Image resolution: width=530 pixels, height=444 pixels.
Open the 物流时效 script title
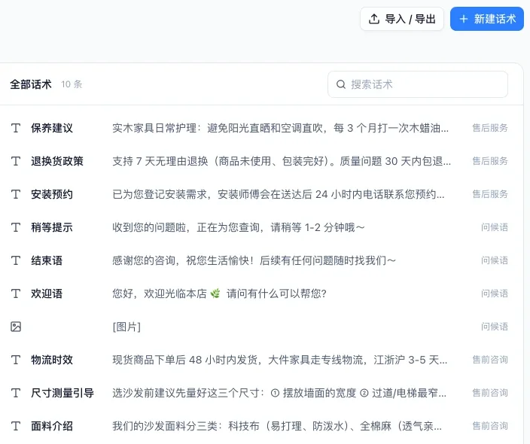pyautogui.click(x=52, y=360)
